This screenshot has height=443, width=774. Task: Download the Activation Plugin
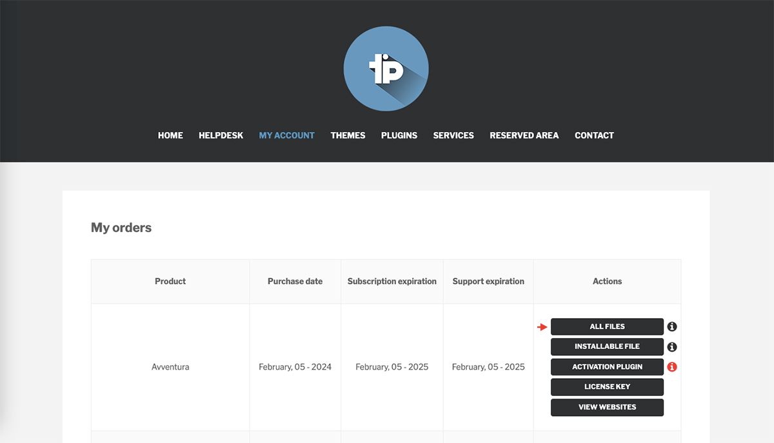tap(607, 367)
